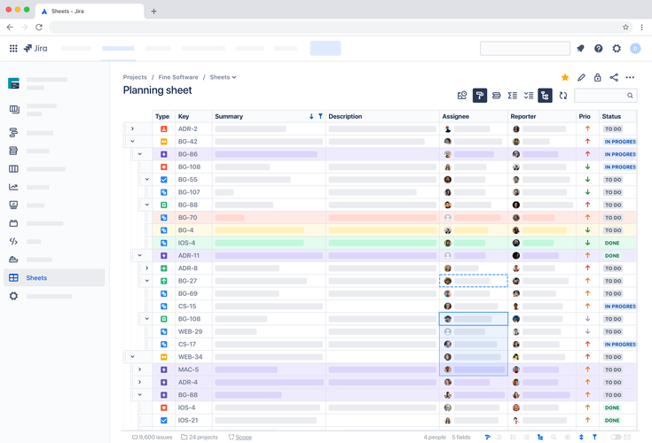Image resolution: width=652 pixels, height=443 pixels.
Task: Open the sum aggregation tool
Action: point(513,96)
